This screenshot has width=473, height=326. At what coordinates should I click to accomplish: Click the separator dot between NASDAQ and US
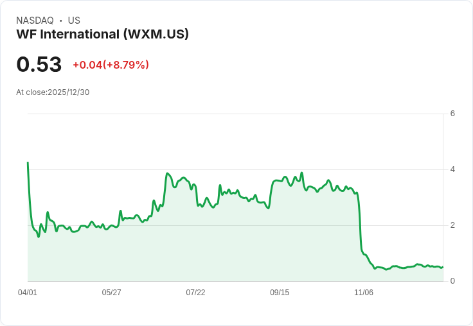pyautogui.click(x=61, y=21)
